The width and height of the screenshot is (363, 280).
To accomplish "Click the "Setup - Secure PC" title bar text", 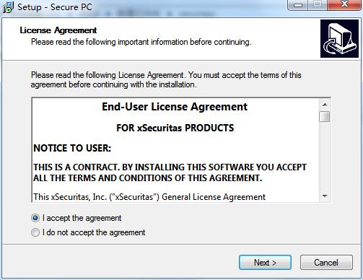I will [55, 7].
